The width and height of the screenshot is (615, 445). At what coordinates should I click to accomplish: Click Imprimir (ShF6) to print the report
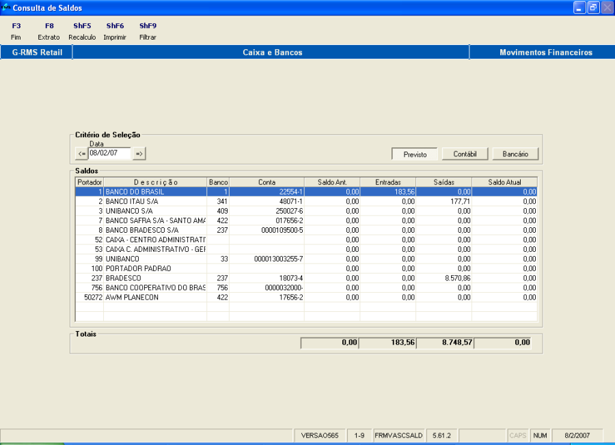(114, 31)
